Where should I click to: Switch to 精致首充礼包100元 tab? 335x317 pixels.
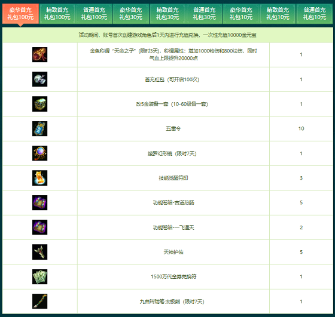(57, 14)
